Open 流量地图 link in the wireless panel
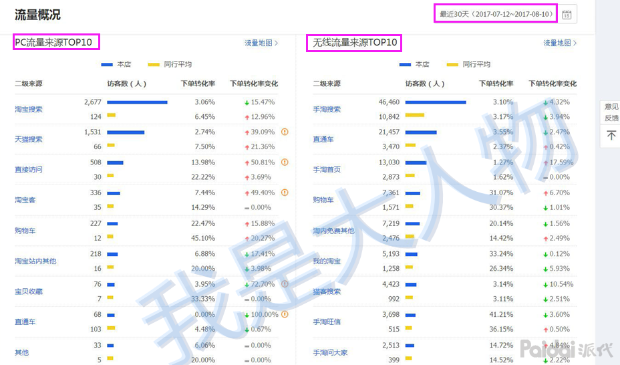 (560, 43)
